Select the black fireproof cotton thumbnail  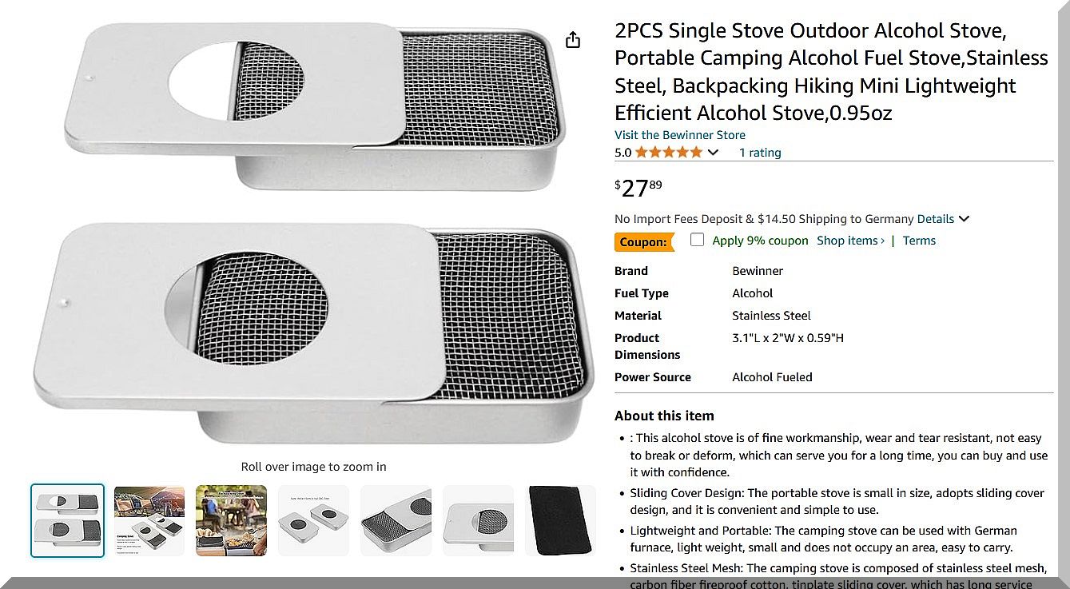tap(560, 520)
